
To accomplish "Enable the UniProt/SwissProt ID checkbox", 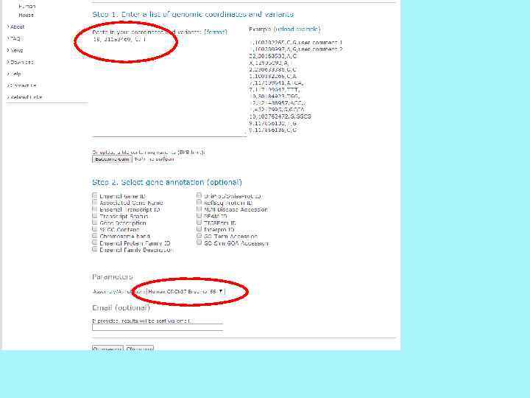I will (199, 195).
